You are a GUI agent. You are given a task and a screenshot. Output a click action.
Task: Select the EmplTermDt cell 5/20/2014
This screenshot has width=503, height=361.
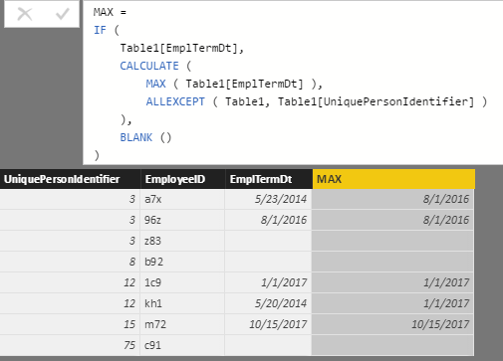point(268,303)
